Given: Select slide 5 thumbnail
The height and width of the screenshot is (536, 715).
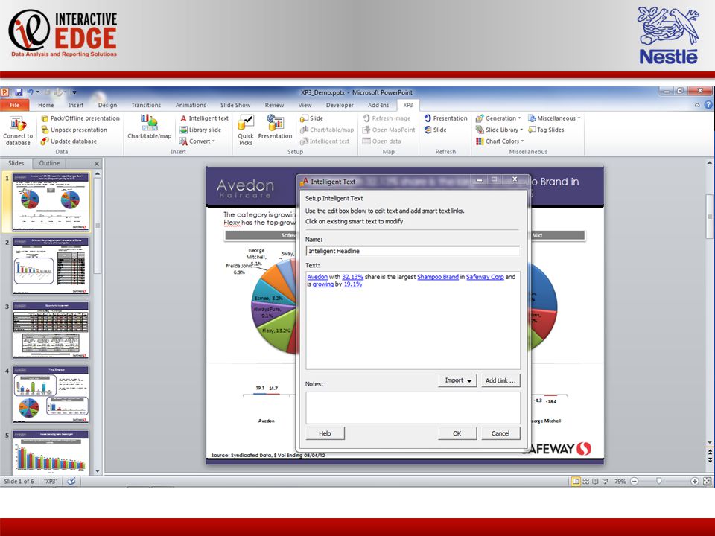Looking at the screenshot, I should tap(51, 451).
